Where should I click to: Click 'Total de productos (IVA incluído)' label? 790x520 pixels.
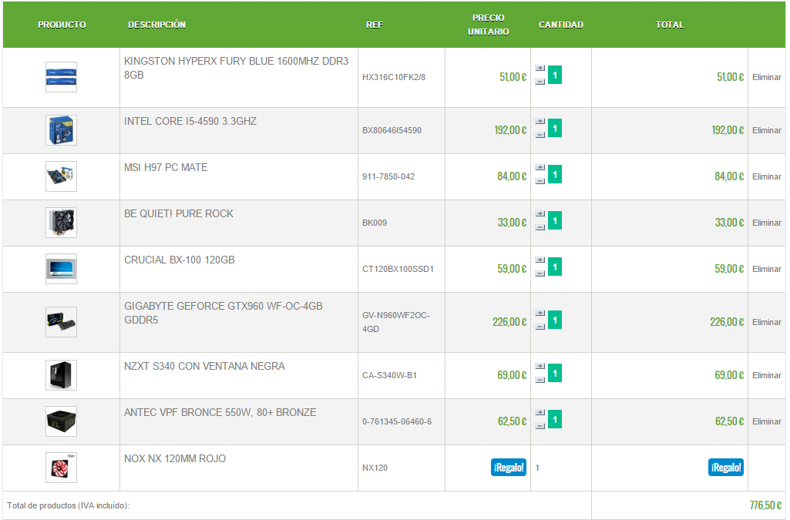(68, 506)
